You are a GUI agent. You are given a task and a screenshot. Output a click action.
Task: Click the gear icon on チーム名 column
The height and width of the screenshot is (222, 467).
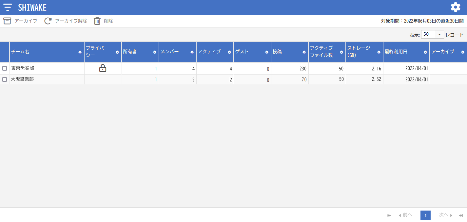pyautogui.click(x=79, y=52)
